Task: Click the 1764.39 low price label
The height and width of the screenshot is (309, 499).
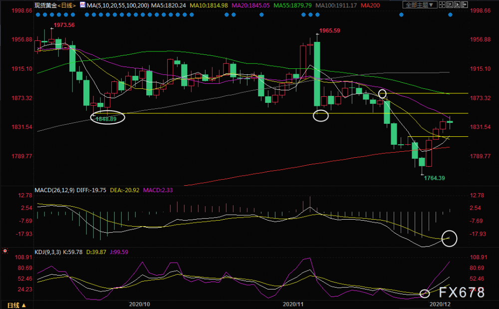Action: 435,178
